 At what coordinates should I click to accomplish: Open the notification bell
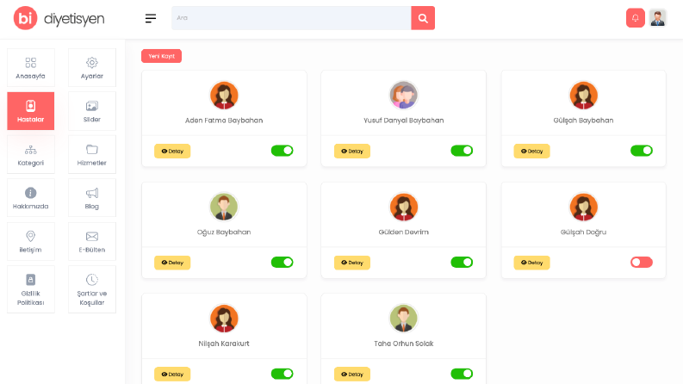[636, 18]
